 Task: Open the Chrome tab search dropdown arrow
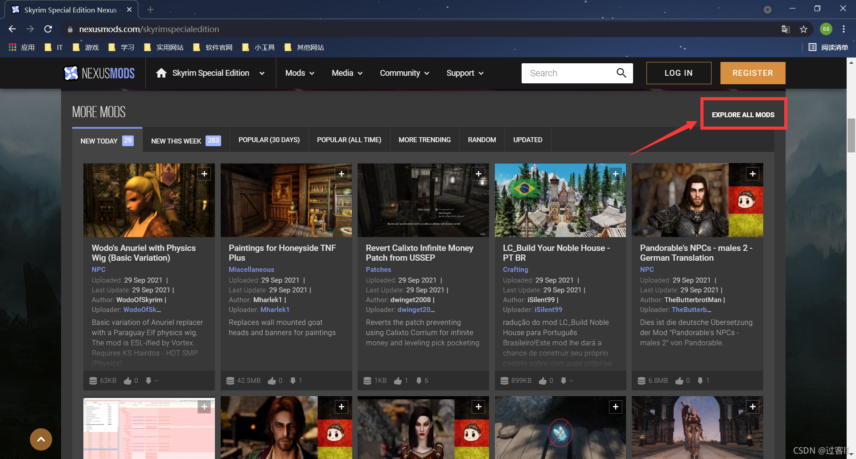(x=767, y=9)
